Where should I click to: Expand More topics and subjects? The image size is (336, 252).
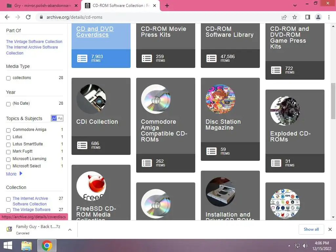pyautogui.click(x=14, y=174)
